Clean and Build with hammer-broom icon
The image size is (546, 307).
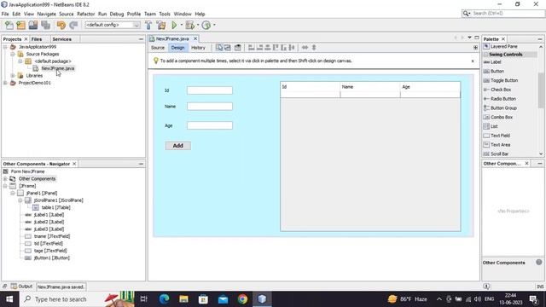click(x=161, y=25)
